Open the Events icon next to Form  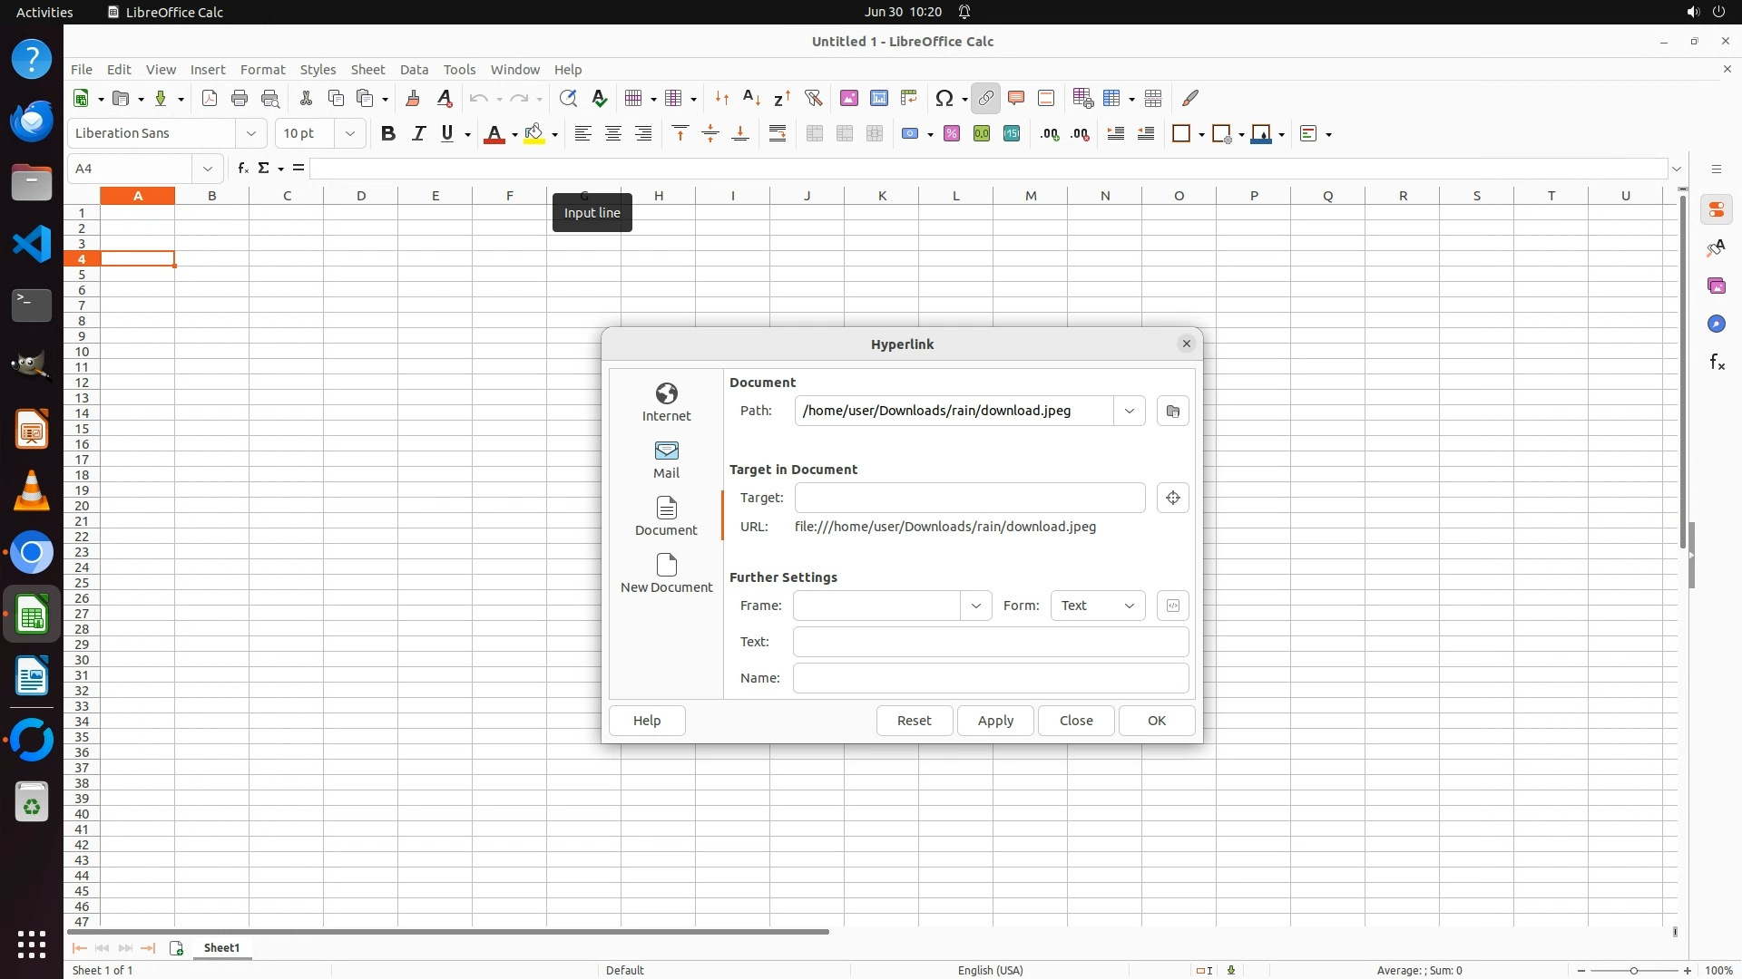coord(1172,606)
